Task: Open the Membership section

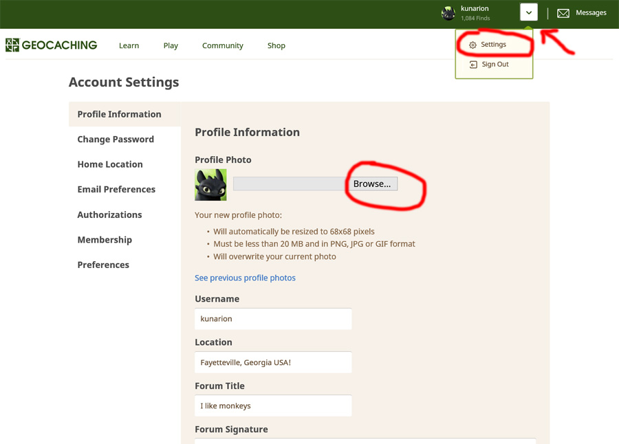Action: point(105,240)
